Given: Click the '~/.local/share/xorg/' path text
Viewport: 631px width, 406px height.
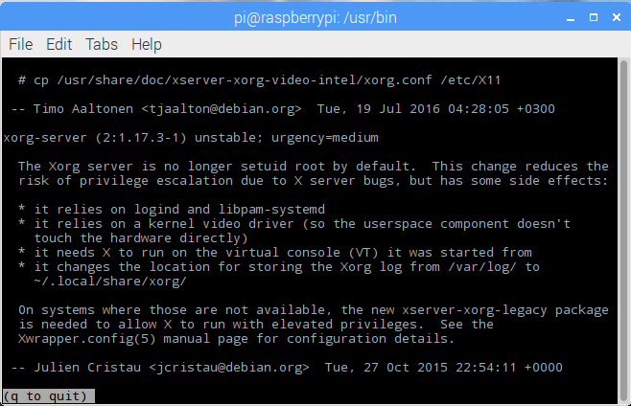Looking at the screenshot, I should pos(110,281).
